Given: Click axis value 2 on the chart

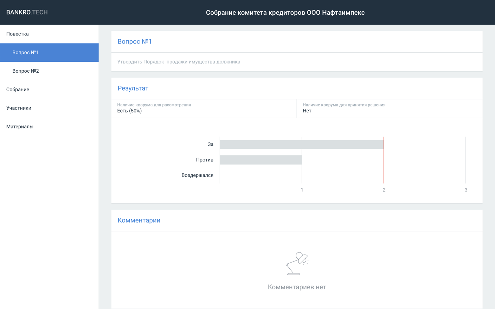Looking at the screenshot, I should 384,190.
